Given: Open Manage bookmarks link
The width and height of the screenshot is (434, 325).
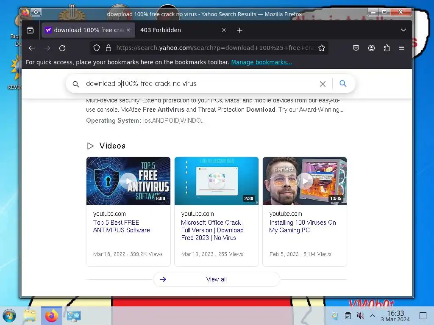Looking at the screenshot, I should (262, 62).
